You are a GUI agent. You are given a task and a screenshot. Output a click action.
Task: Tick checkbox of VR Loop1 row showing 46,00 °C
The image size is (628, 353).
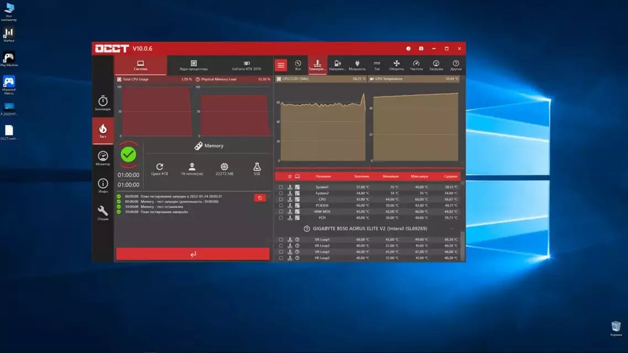tap(281, 252)
